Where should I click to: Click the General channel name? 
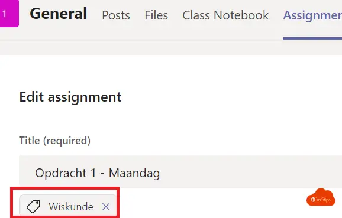(59, 14)
